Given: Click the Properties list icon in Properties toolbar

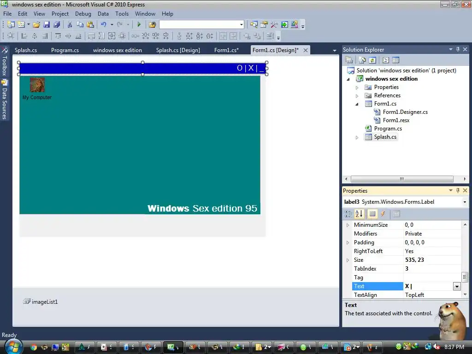Looking at the screenshot, I should tap(372, 214).
